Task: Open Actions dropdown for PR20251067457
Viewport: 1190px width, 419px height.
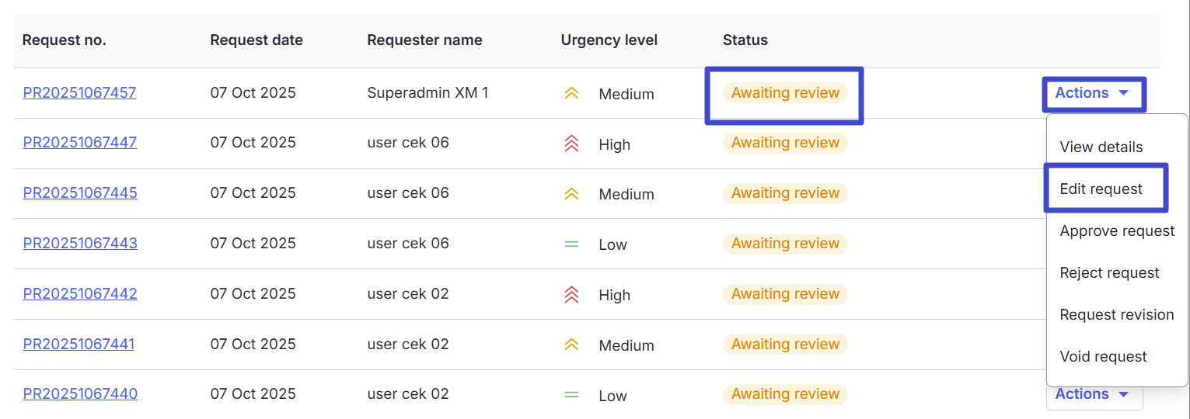Action: click(x=1092, y=93)
